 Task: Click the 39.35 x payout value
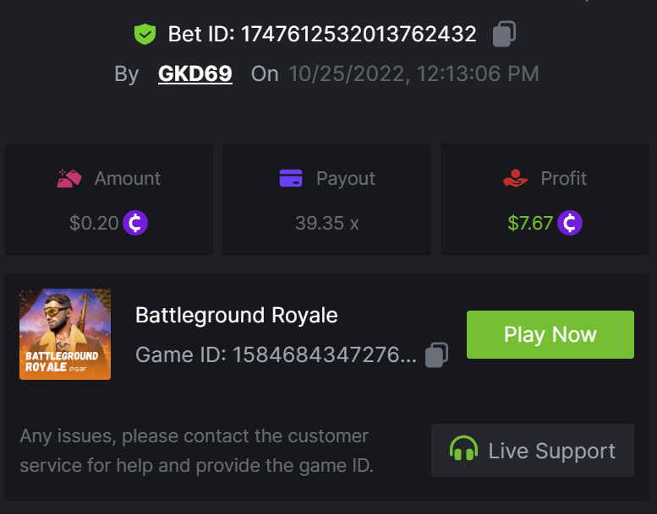pyautogui.click(x=326, y=224)
